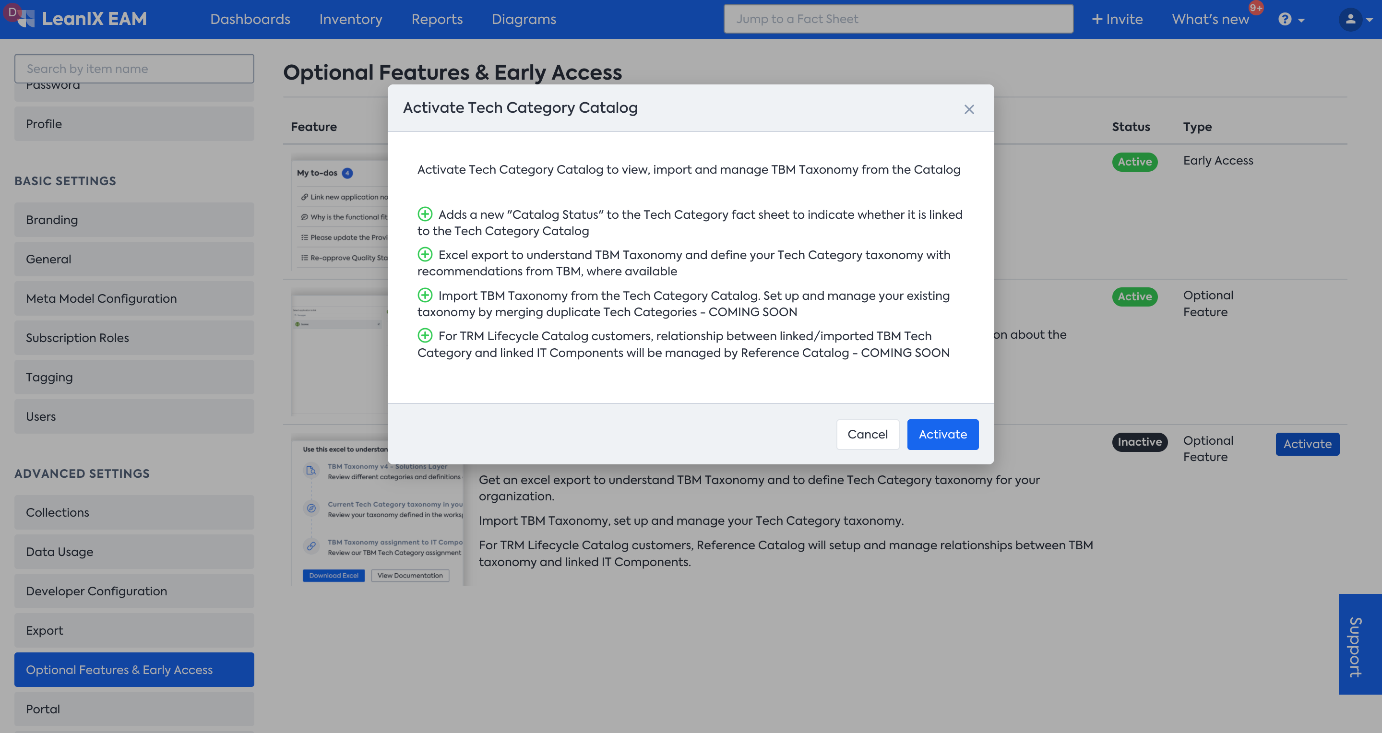Open Export settings
This screenshot has width=1382, height=733.
(x=134, y=630)
